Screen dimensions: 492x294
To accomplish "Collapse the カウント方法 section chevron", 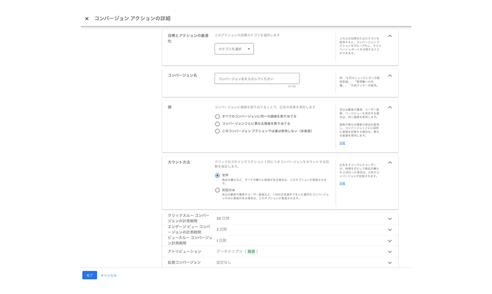I will (390, 163).
